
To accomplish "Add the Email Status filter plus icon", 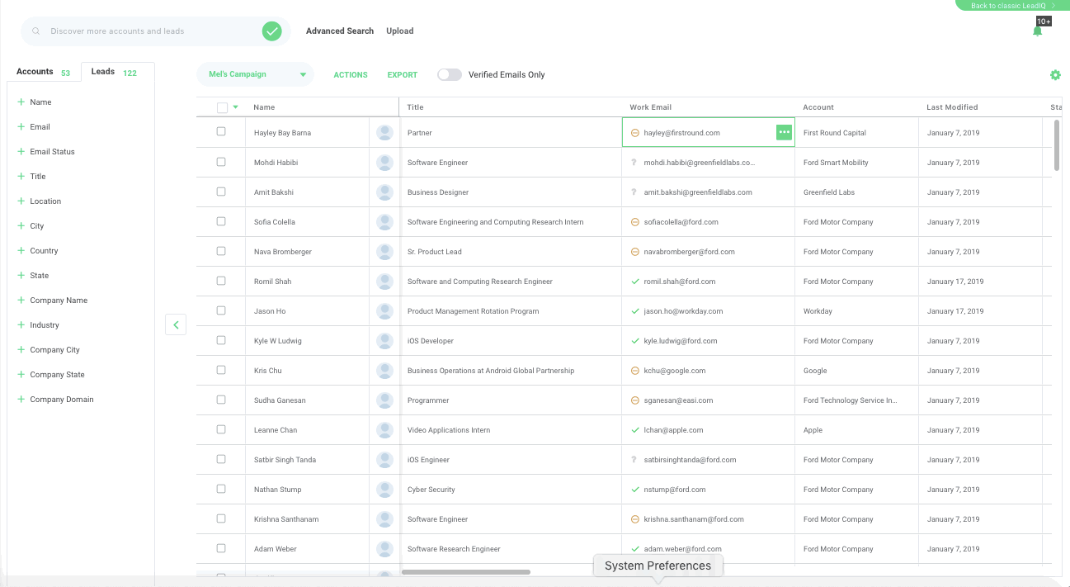I will (21, 152).
